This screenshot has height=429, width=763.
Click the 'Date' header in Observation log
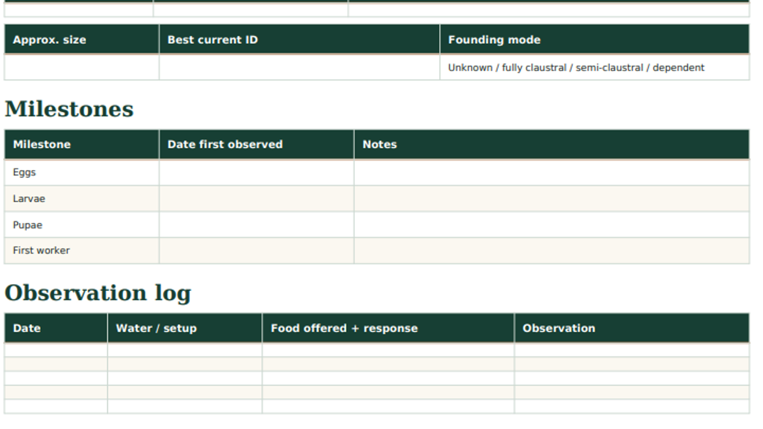(56, 328)
